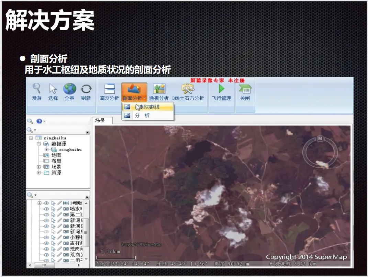Select 布局 in the workspace tree
The height and width of the screenshot is (277, 368).
pyautogui.click(x=56, y=161)
